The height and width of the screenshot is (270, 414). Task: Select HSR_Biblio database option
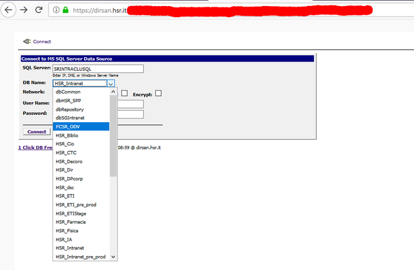81,135
